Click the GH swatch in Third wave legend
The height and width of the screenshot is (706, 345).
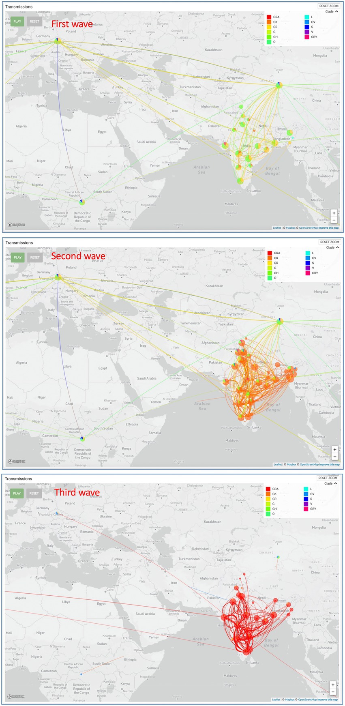pos(268,509)
